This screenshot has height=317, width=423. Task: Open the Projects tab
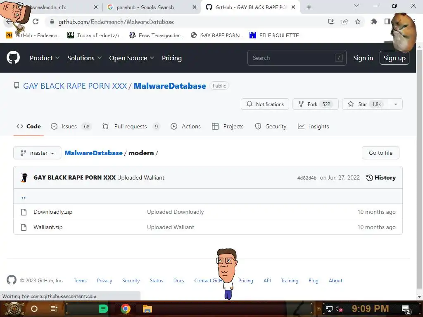coord(228,126)
